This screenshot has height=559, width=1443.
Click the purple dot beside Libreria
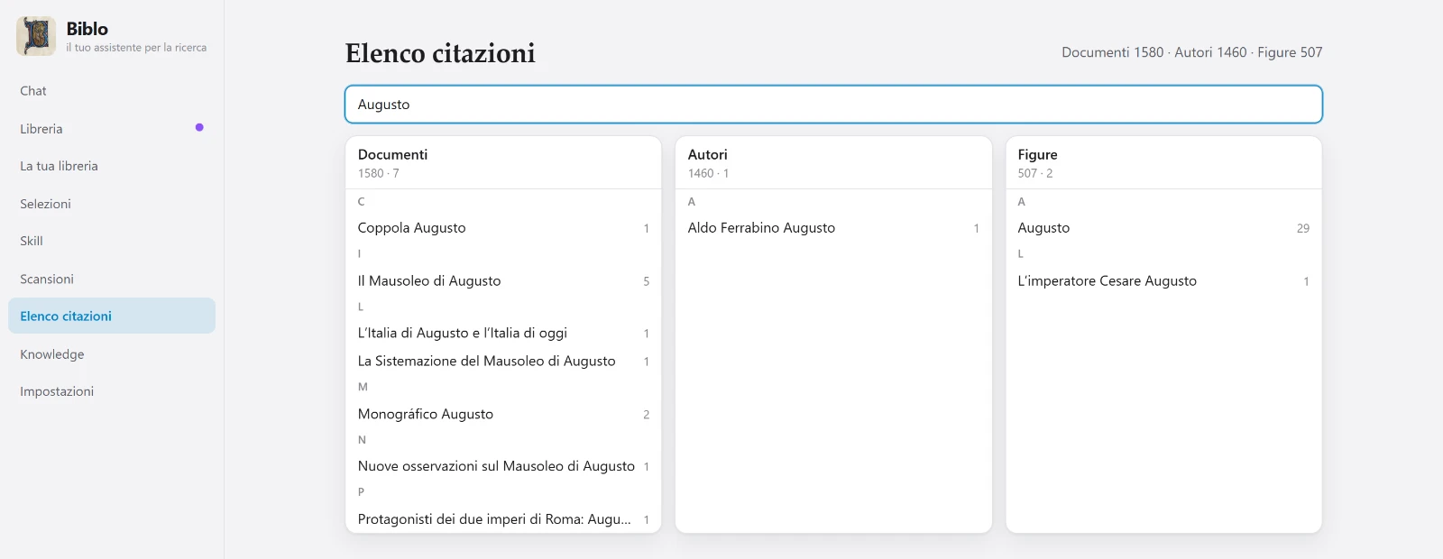click(199, 127)
